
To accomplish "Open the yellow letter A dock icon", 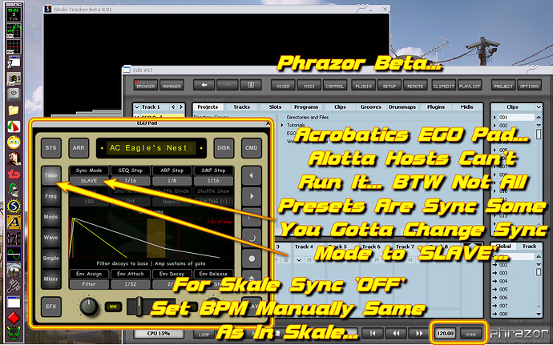I will [x=14, y=222].
